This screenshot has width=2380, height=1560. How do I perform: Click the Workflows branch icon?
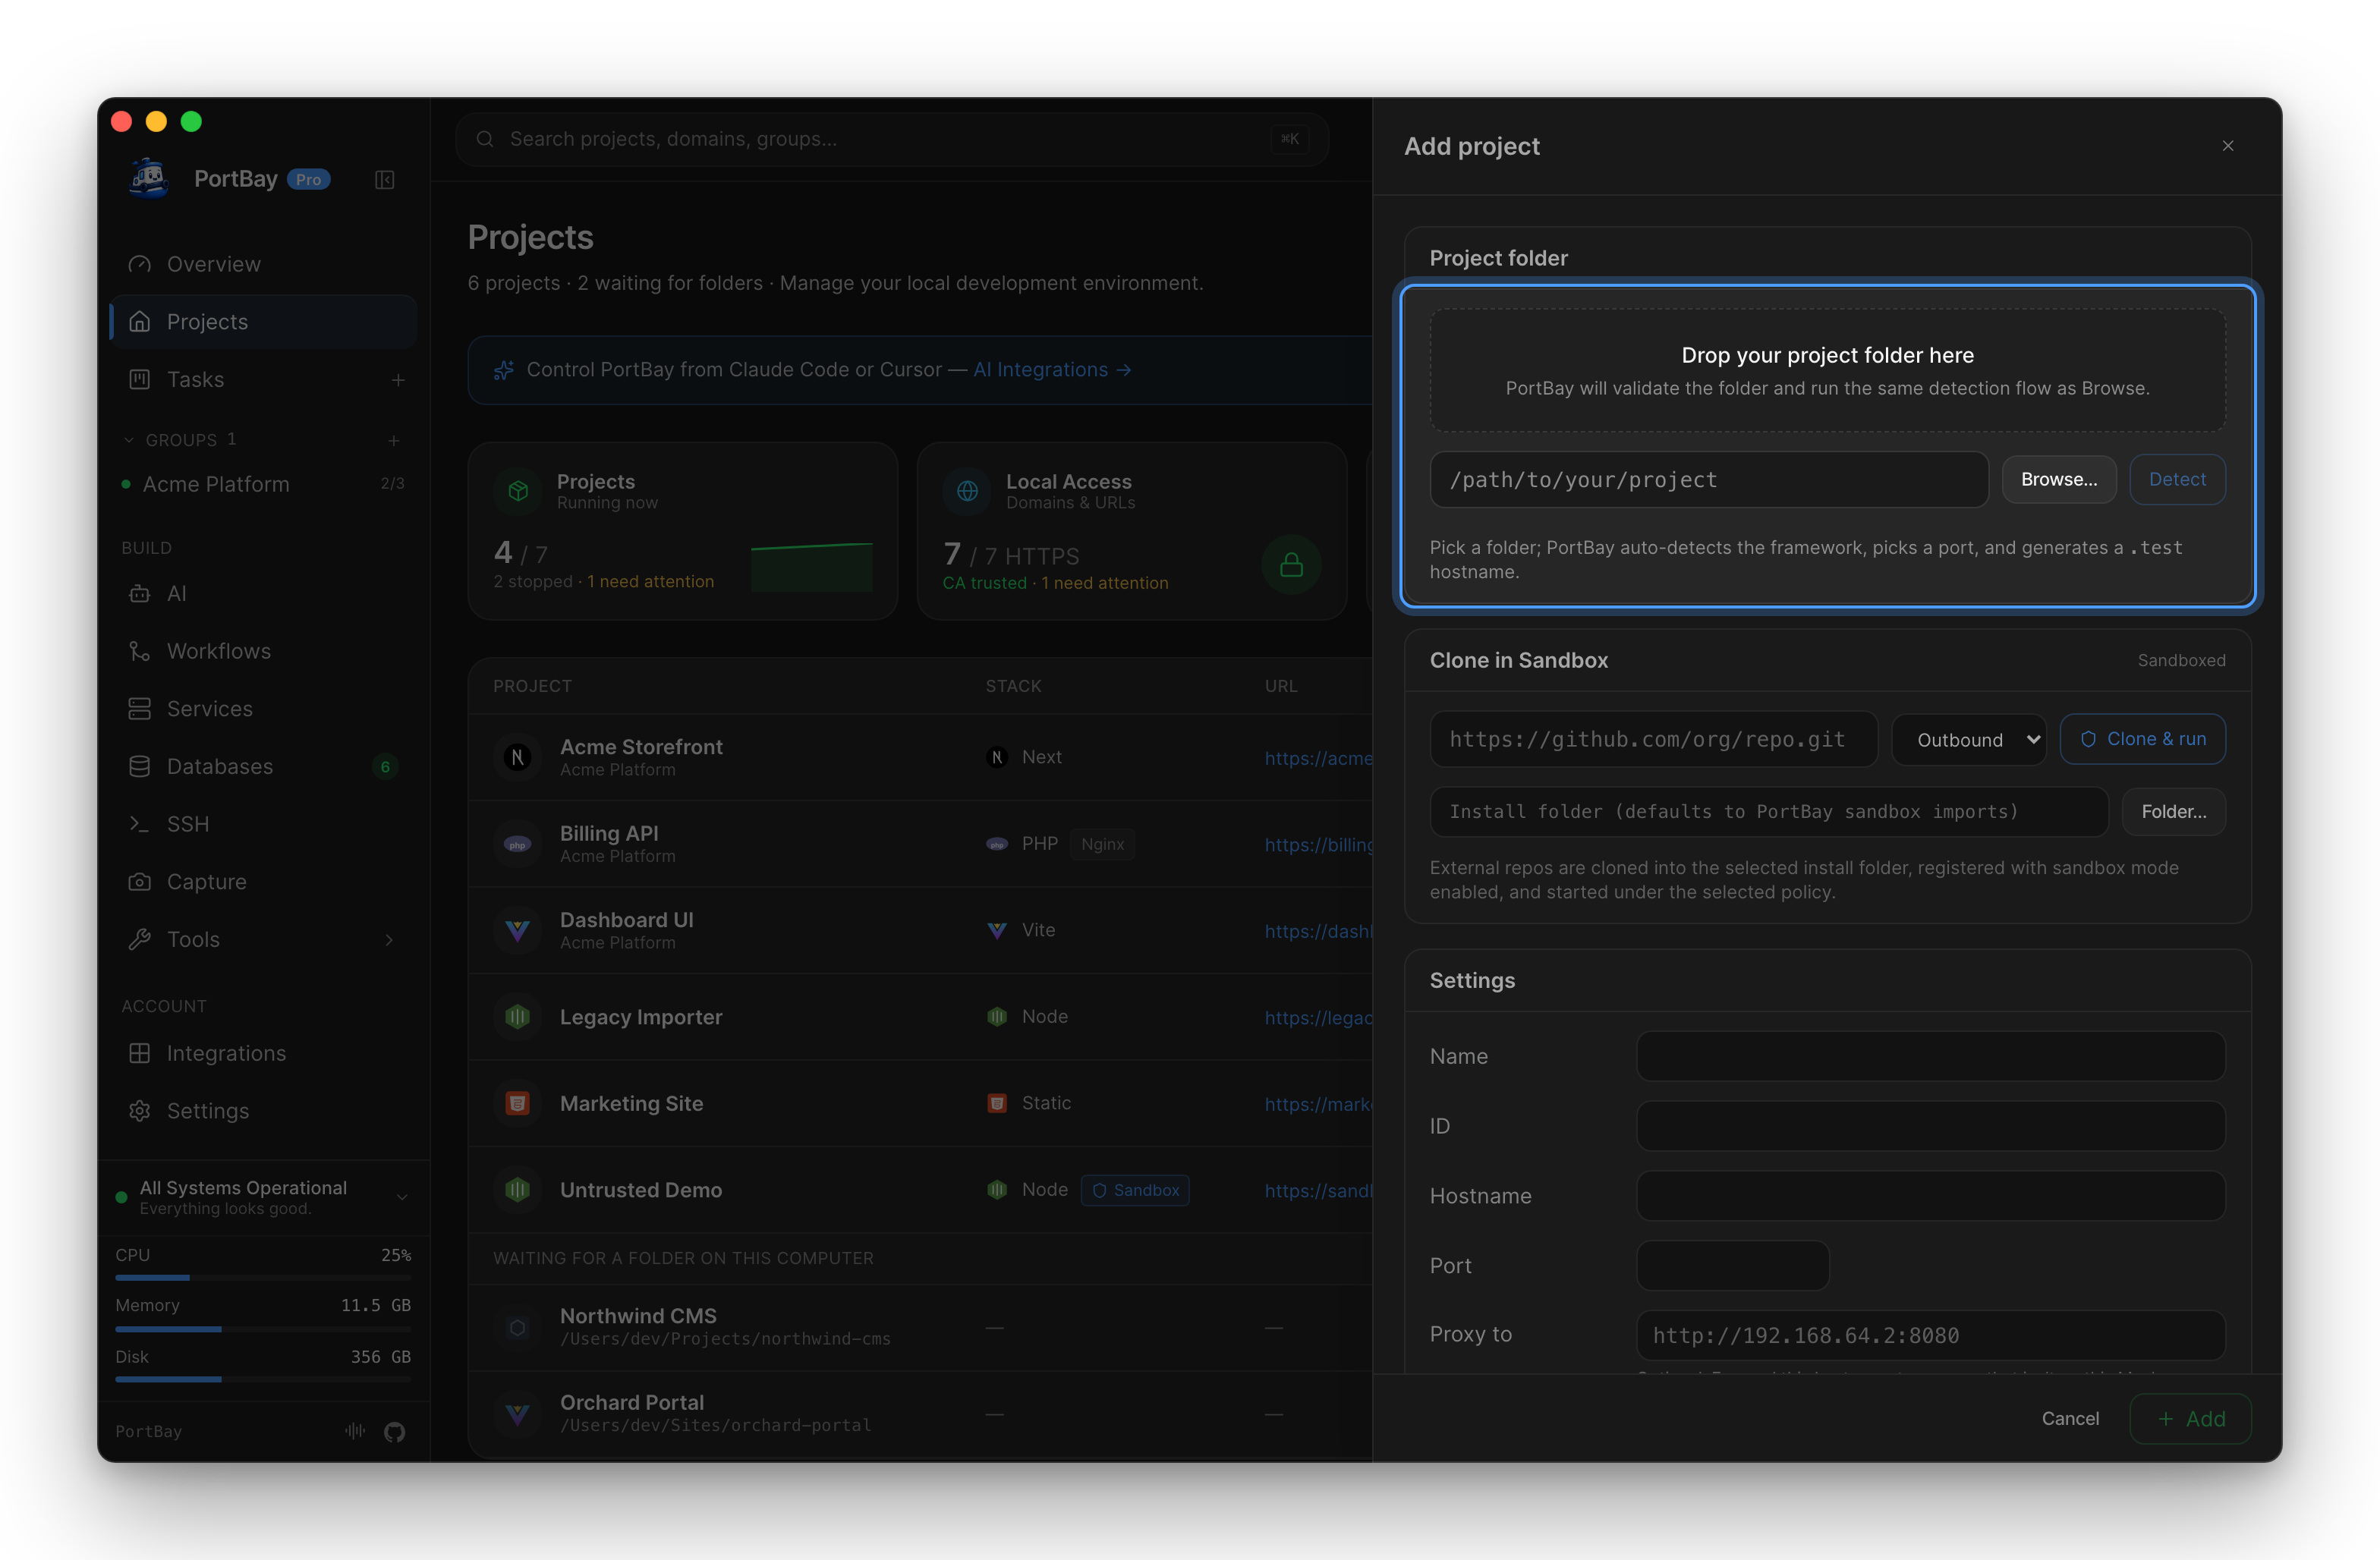click(140, 651)
